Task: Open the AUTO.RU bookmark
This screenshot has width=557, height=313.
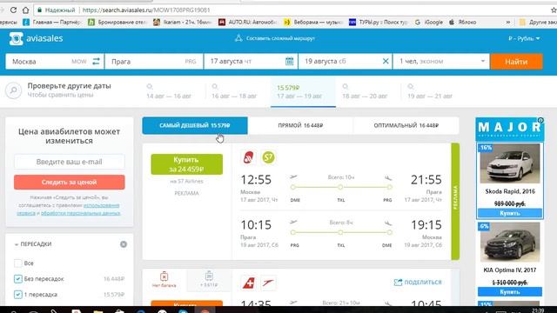Action: click(247, 22)
